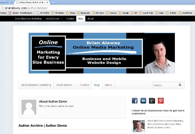195x134 pixels.
Task: Close the first partially visible browser tab
Action: (x=12, y=2)
